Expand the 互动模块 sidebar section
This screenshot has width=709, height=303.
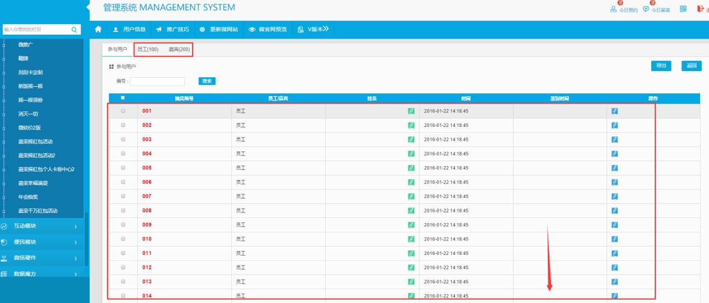tap(42, 226)
